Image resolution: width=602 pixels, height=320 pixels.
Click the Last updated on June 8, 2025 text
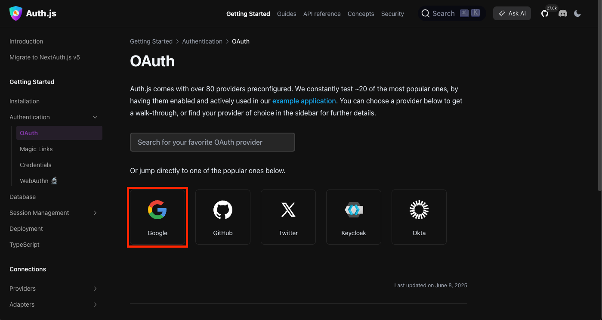coord(431,286)
